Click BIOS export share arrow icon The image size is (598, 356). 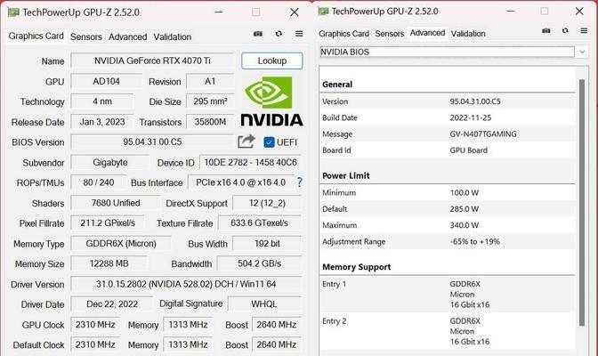[x=246, y=142]
